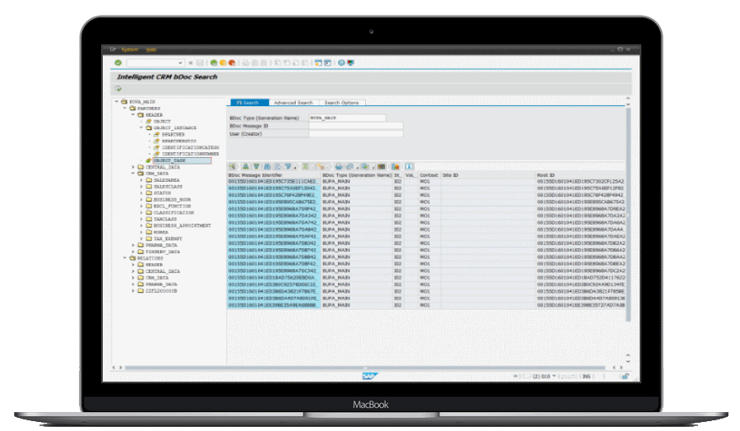
Task: Click the Site ID column header
Action: (x=488, y=175)
